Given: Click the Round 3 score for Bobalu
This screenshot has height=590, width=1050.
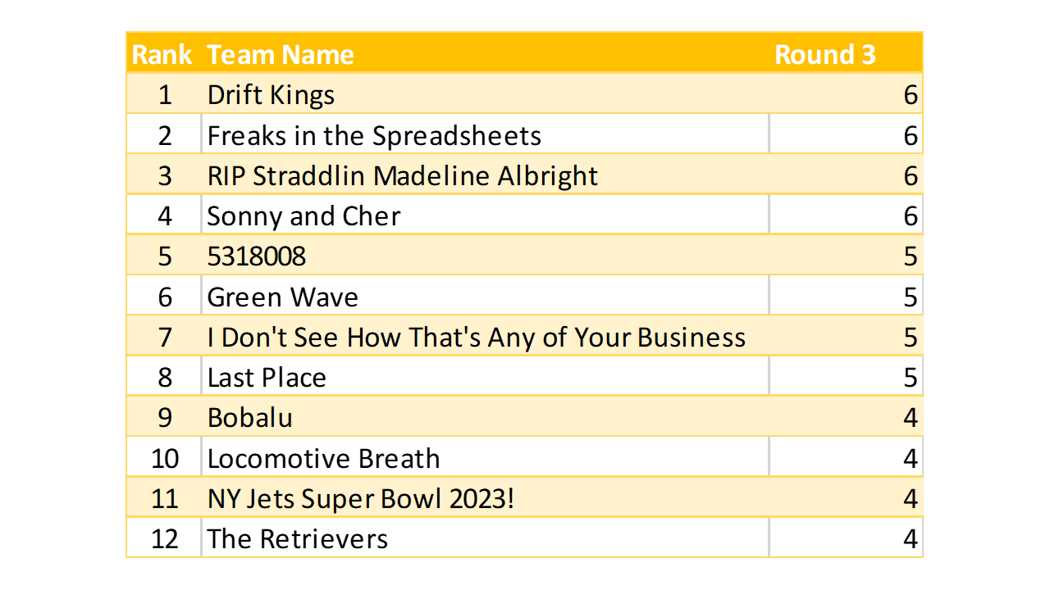Looking at the screenshot, I should pyautogui.click(x=910, y=418).
